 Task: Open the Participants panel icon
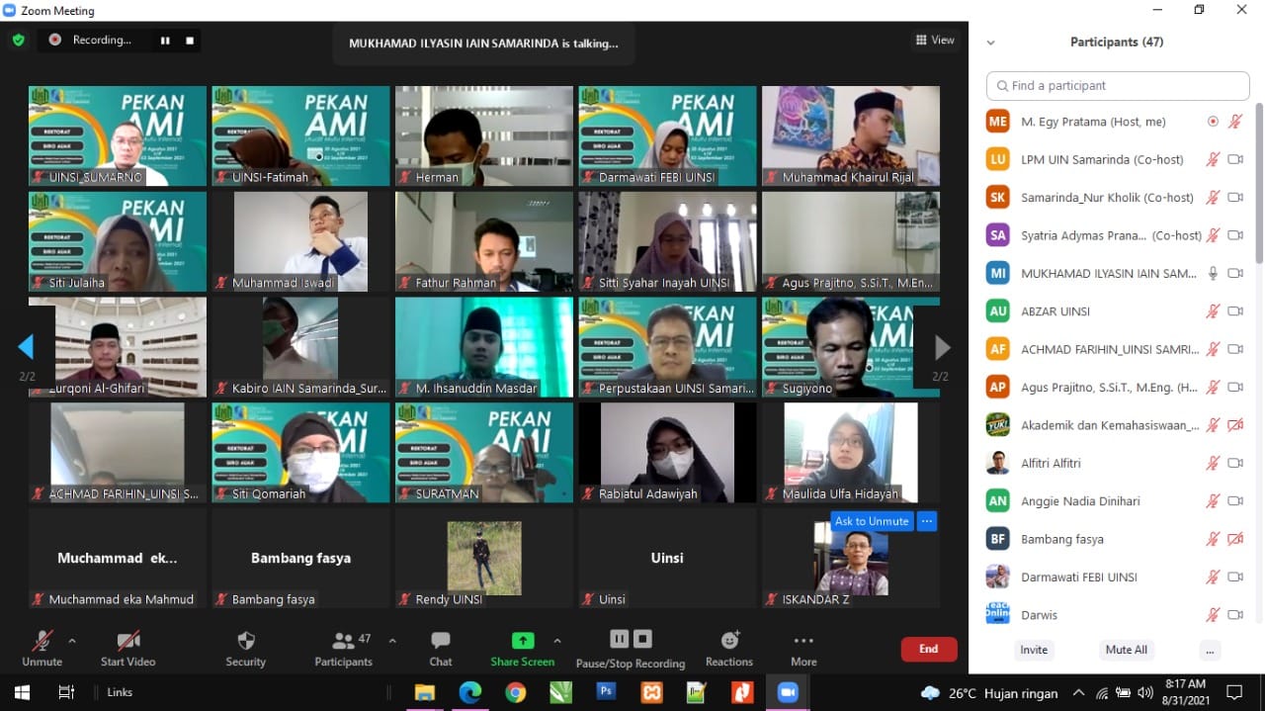343,641
